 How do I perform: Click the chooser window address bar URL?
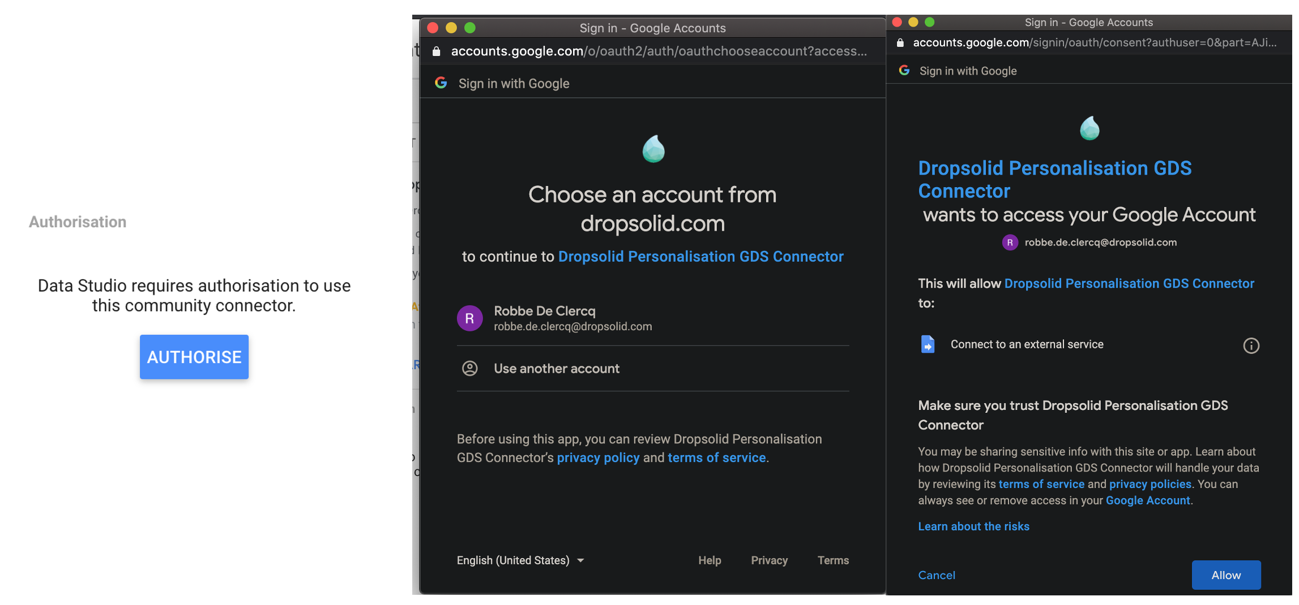[659, 51]
